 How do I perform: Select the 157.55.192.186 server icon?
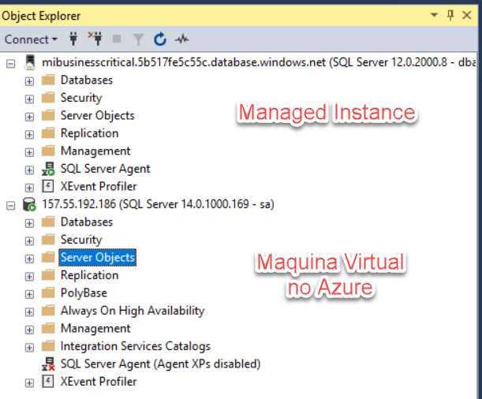(30, 204)
